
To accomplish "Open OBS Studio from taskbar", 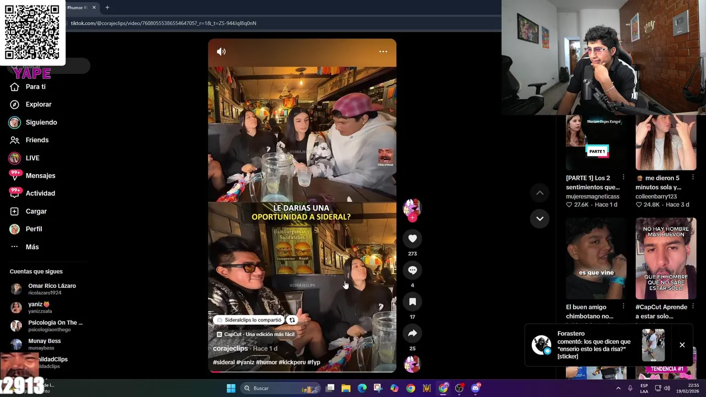I will [x=459, y=388].
